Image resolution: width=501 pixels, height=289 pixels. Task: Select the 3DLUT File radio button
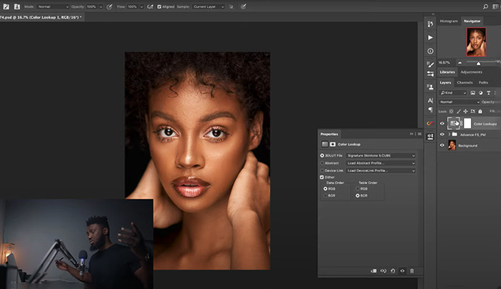click(x=323, y=155)
